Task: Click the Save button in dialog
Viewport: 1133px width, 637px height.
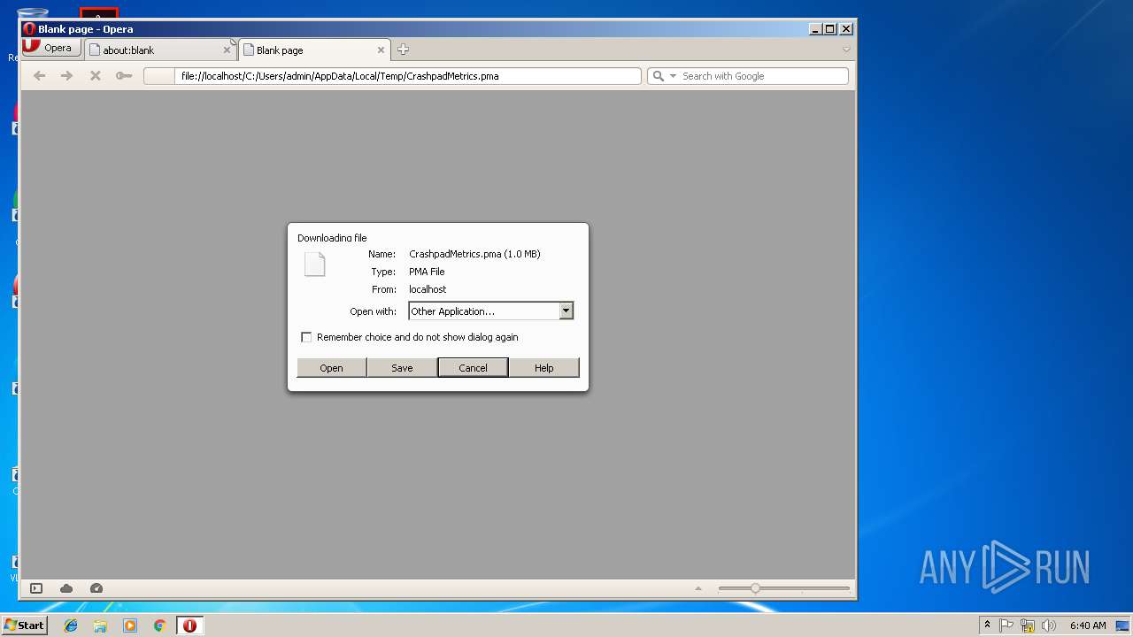Action: (402, 367)
